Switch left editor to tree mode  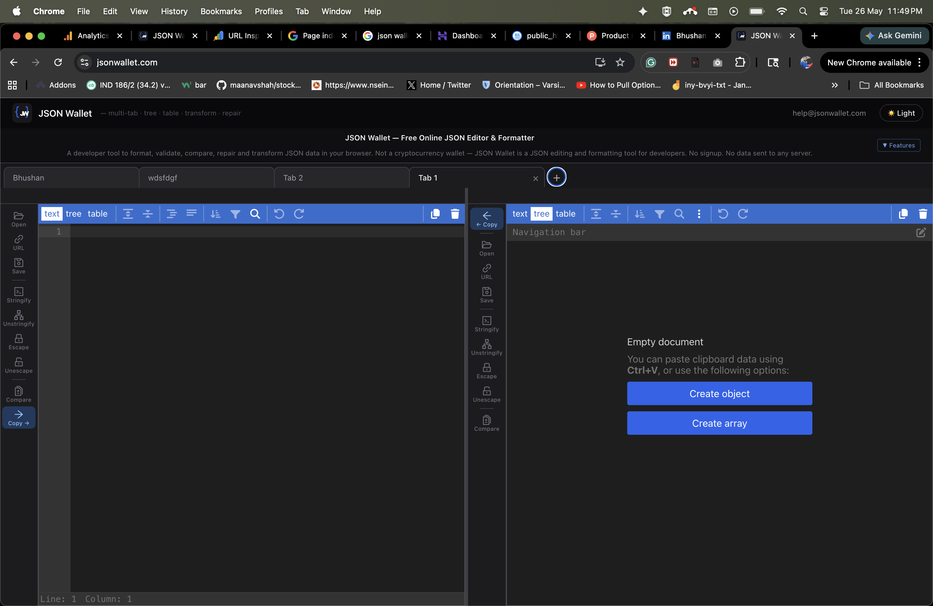(74, 214)
